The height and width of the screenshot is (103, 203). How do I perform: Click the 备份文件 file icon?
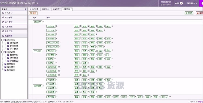pyautogui.click(x=5, y=67)
